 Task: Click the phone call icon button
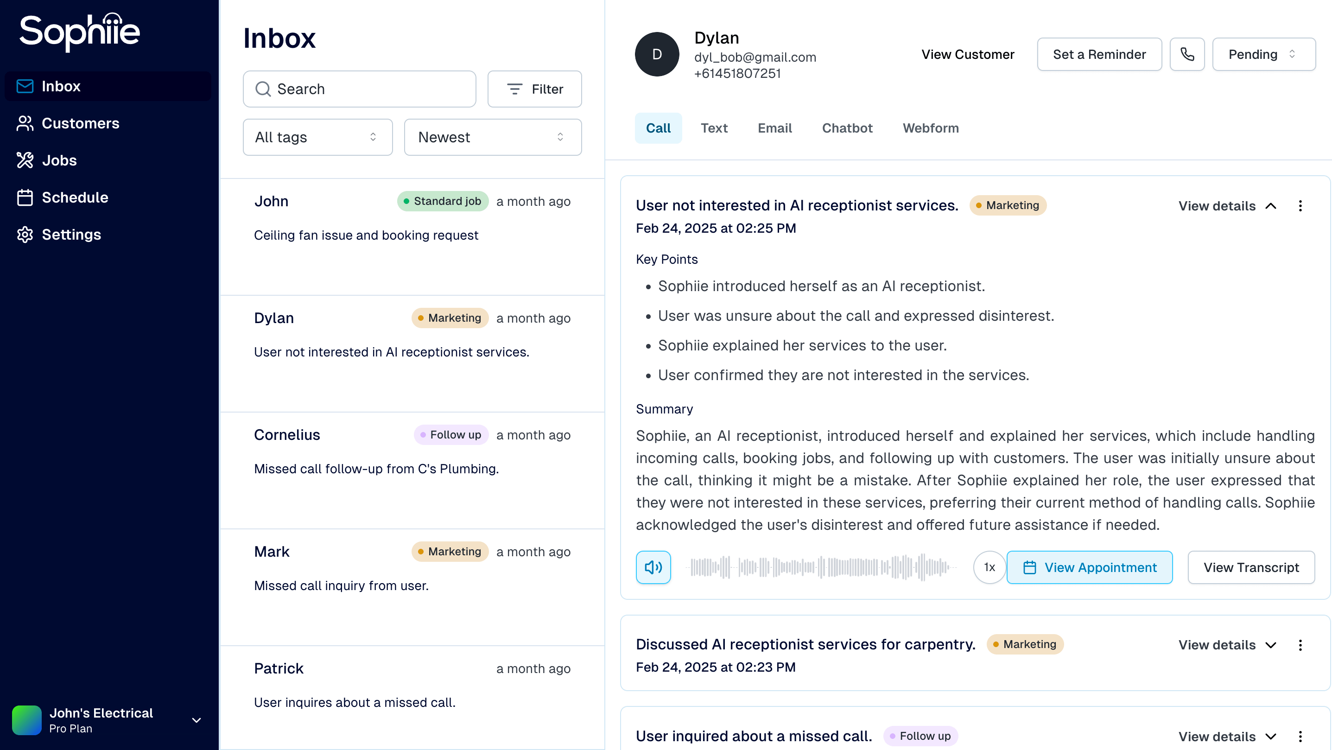pos(1186,54)
